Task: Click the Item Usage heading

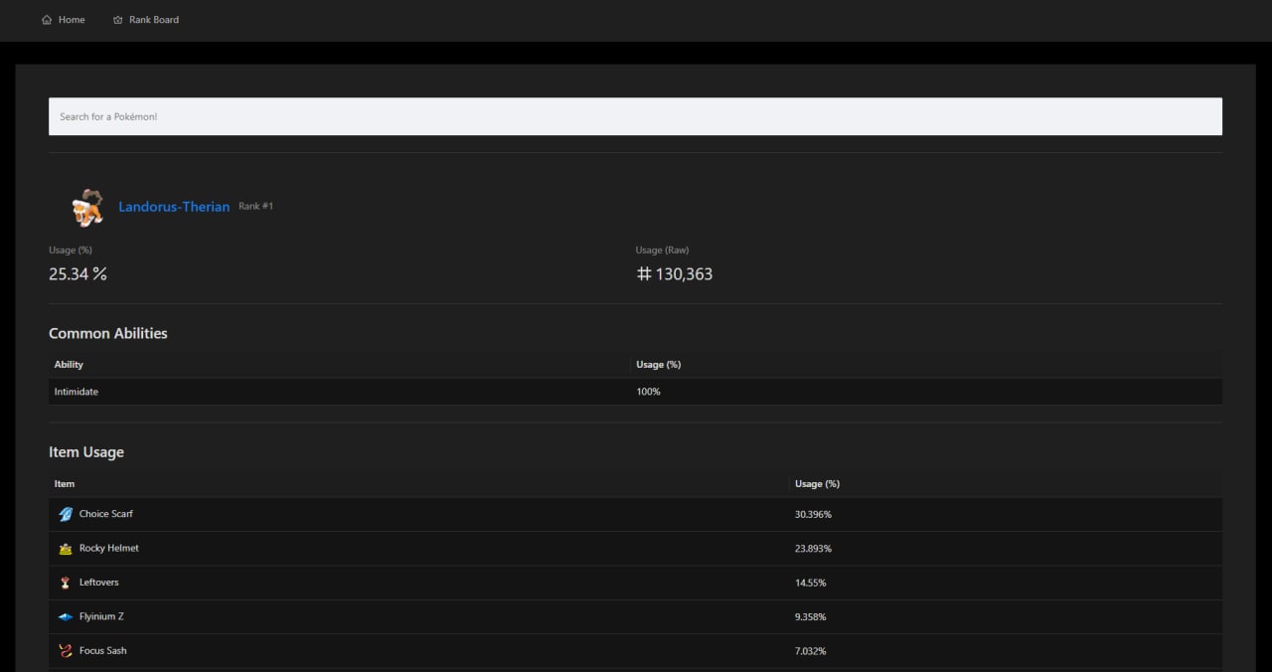Action: coord(86,452)
